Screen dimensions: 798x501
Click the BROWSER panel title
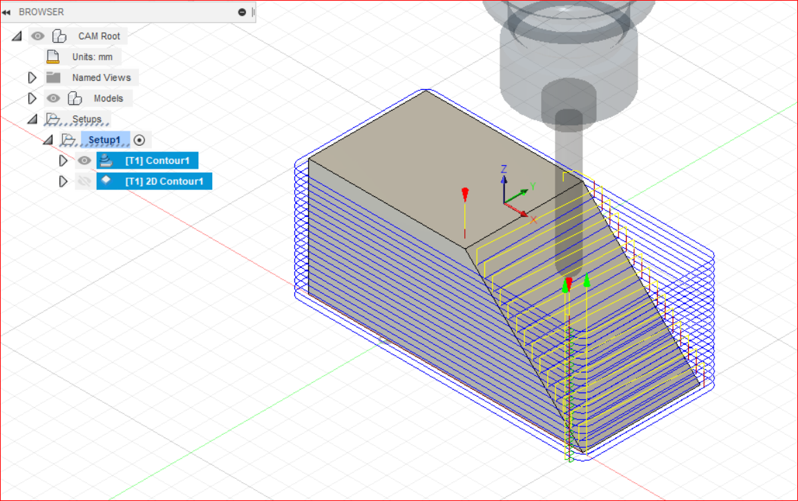coord(41,12)
